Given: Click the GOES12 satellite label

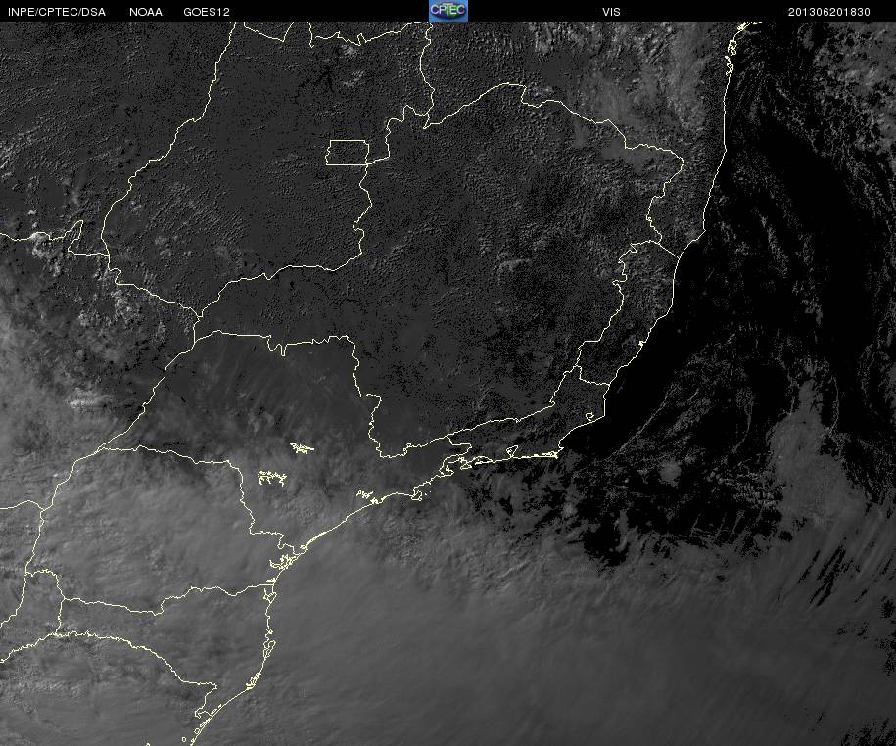Looking at the screenshot, I should coord(207,12).
